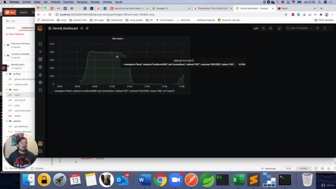The image size is (336, 189).
Task: Switch Postman to Build mode
Action: point(289,169)
